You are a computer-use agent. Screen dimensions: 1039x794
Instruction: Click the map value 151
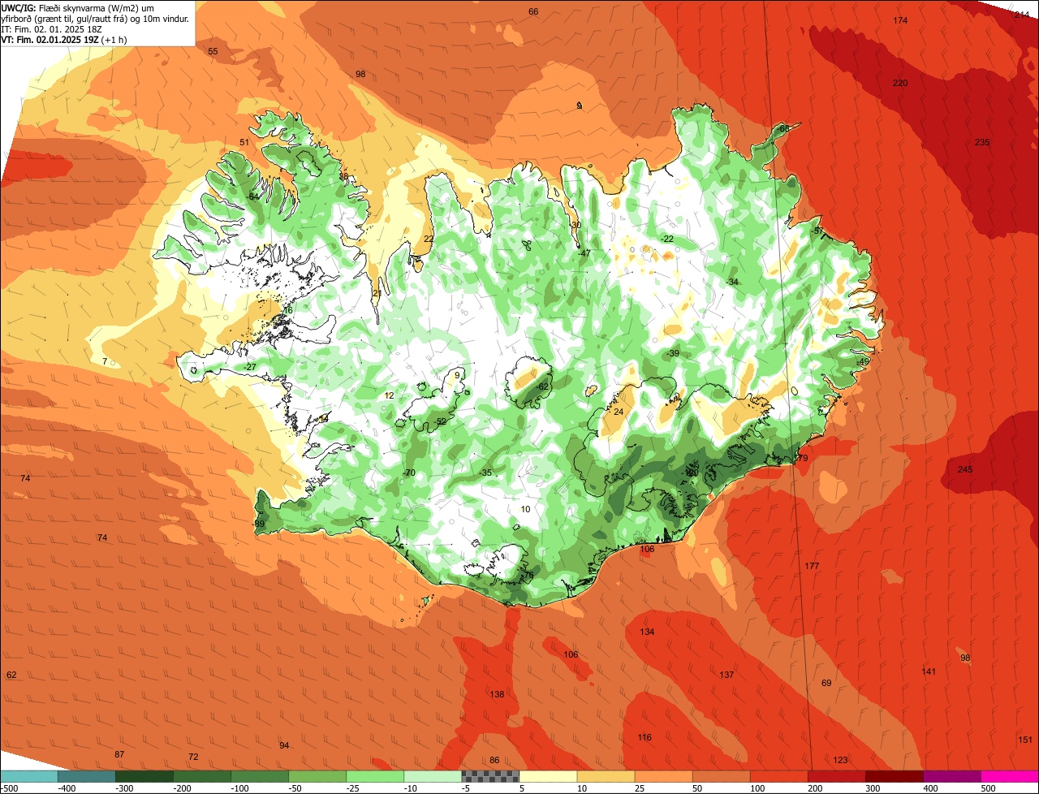1025,739
